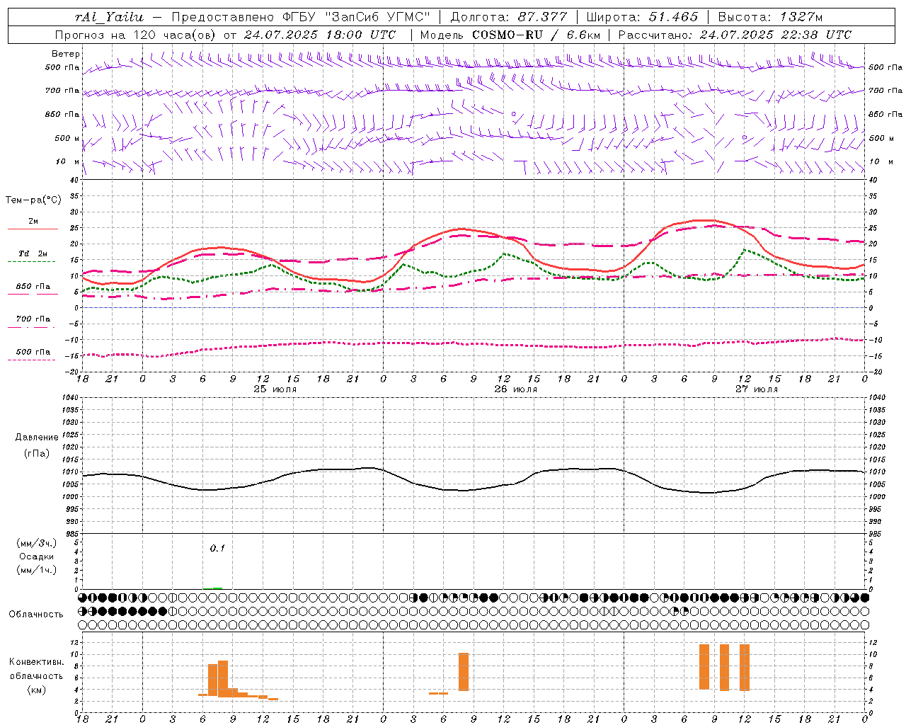The width and height of the screenshot is (906, 725).
Task: Select the Высота: 1327м header field
Action: coord(770,17)
